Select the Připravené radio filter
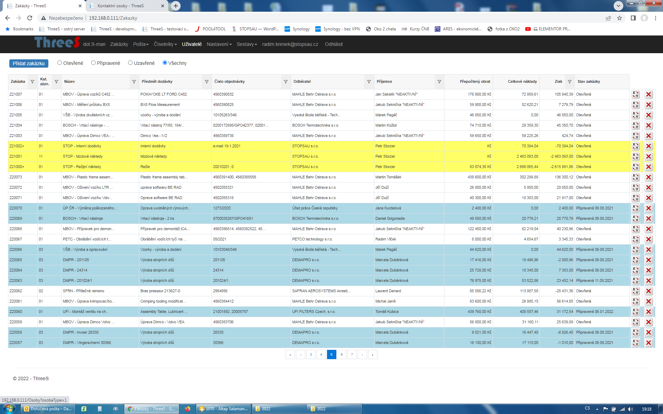 coord(93,63)
